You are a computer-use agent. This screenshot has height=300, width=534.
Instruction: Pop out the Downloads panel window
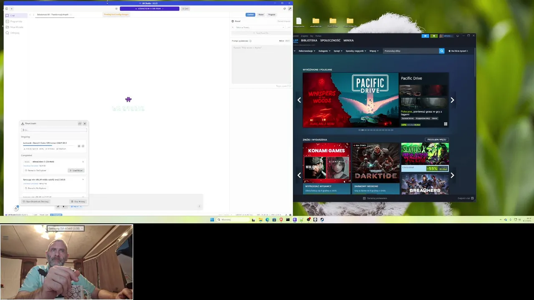[x=80, y=123]
